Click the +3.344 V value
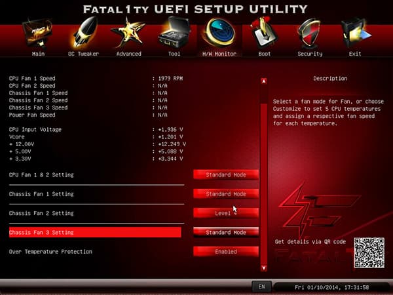 coord(170,159)
